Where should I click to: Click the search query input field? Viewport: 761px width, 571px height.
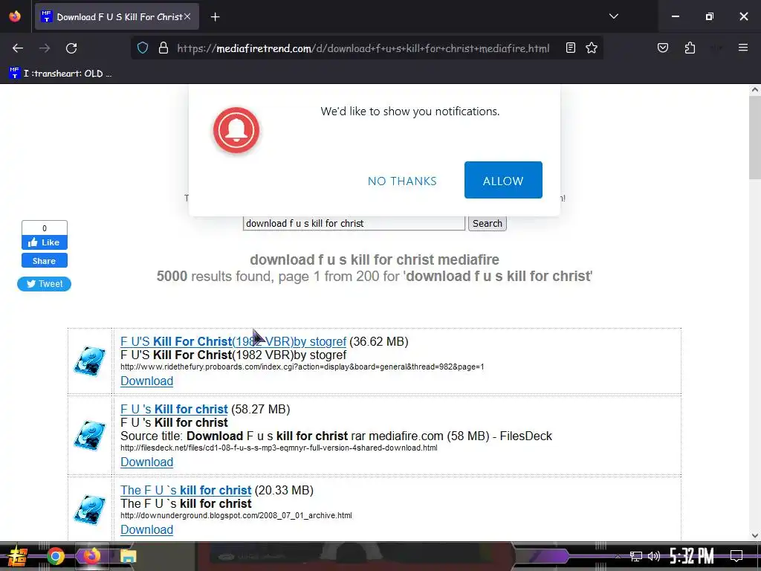[354, 223]
